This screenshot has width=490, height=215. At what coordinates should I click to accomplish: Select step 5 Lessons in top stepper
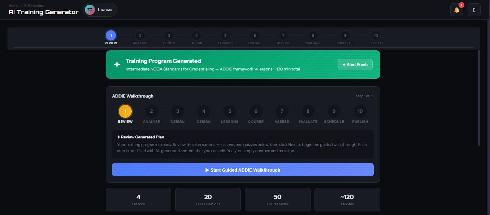point(225,36)
